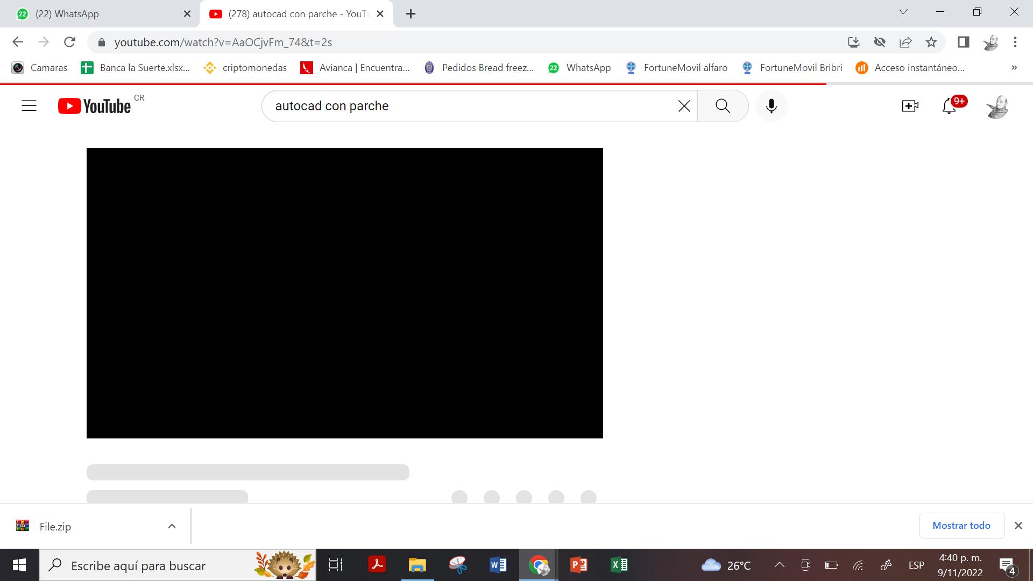Click Mostrar todo downloads button
The image size is (1033, 581).
pyautogui.click(x=961, y=526)
